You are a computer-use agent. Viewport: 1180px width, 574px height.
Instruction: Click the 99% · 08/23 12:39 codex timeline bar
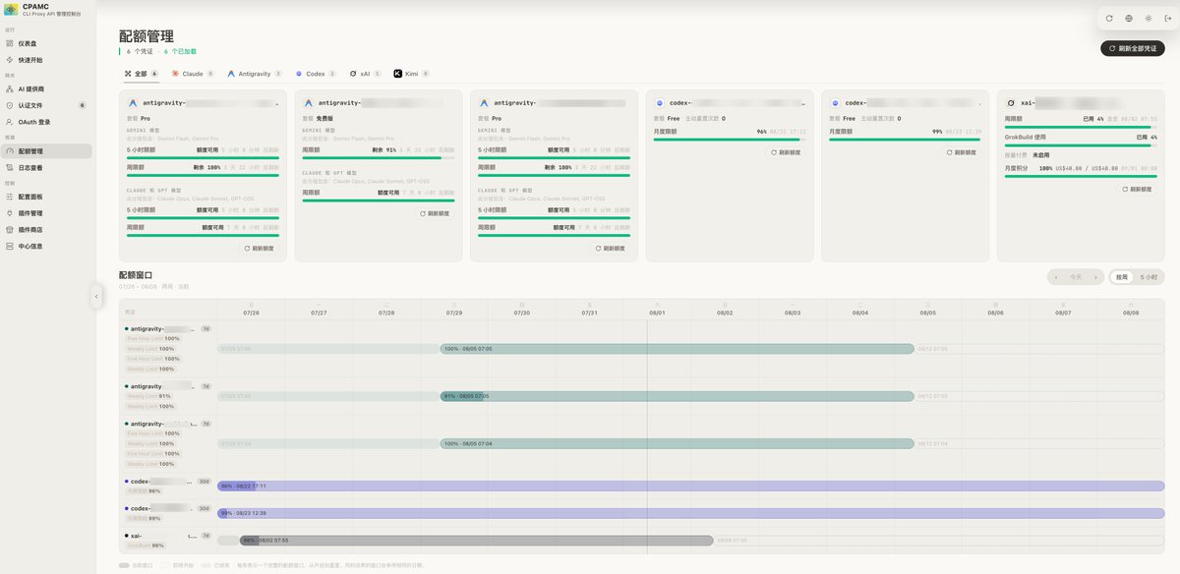click(x=690, y=513)
